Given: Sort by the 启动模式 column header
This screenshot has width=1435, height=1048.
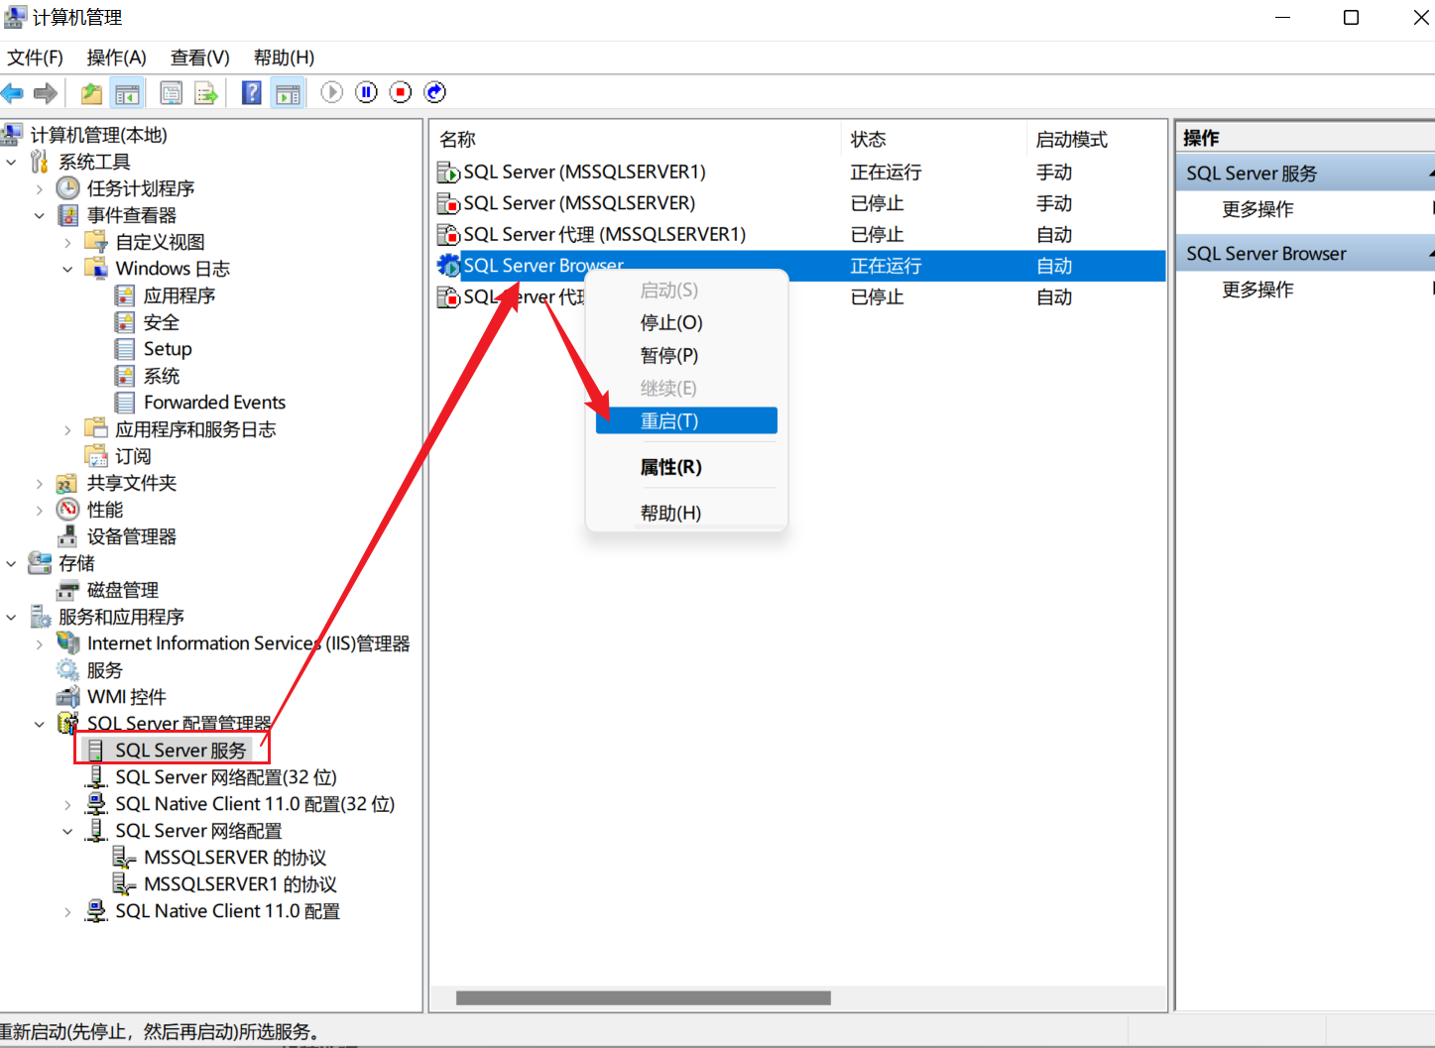Looking at the screenshot, I should pyautogui.click(x=1096, y=140).
